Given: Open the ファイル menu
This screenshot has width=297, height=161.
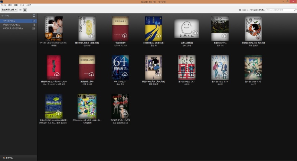Looking at the screenshot, I should click(3, 5).
